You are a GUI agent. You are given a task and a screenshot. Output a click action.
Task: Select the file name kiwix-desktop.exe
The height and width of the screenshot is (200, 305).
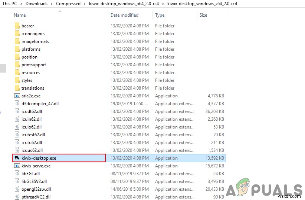point(39,158)
